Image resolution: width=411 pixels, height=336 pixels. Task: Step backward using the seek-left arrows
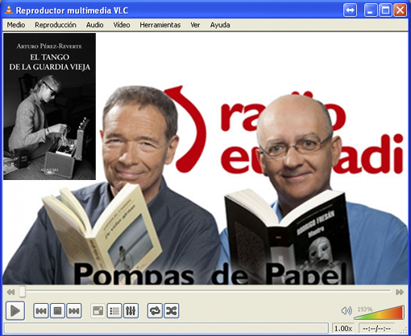point(10,292)
